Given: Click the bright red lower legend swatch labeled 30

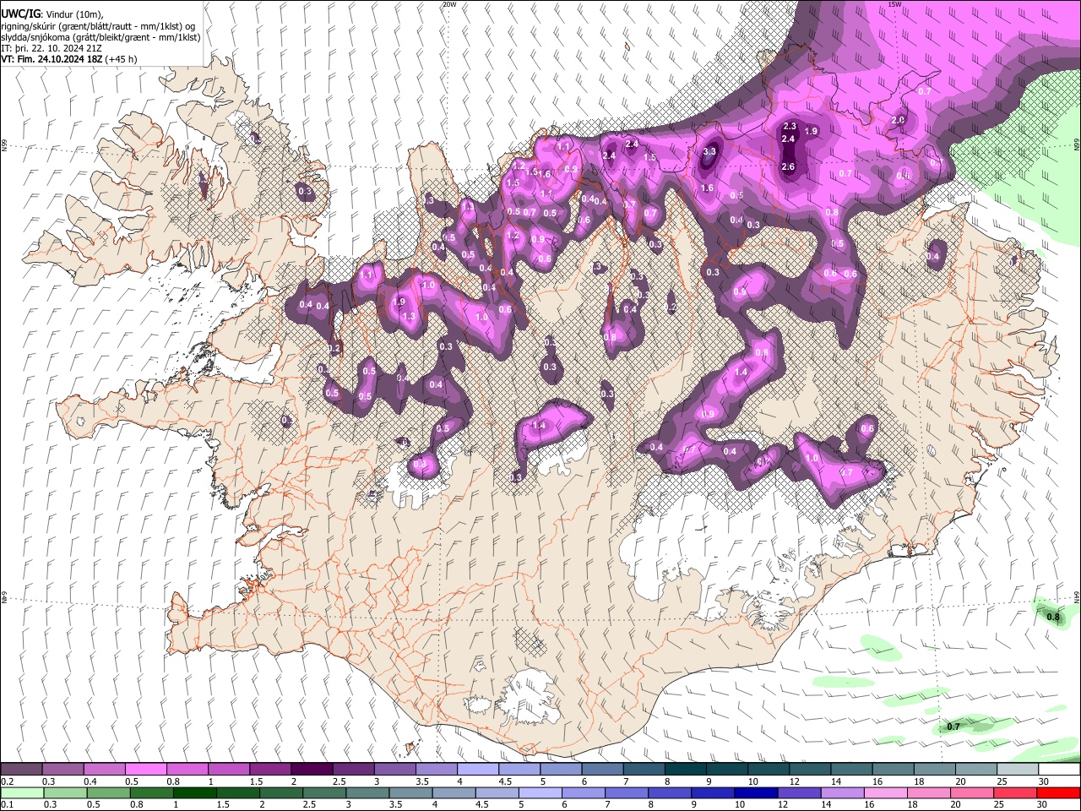Looking at the screenshot, I should pos(1058,792).
